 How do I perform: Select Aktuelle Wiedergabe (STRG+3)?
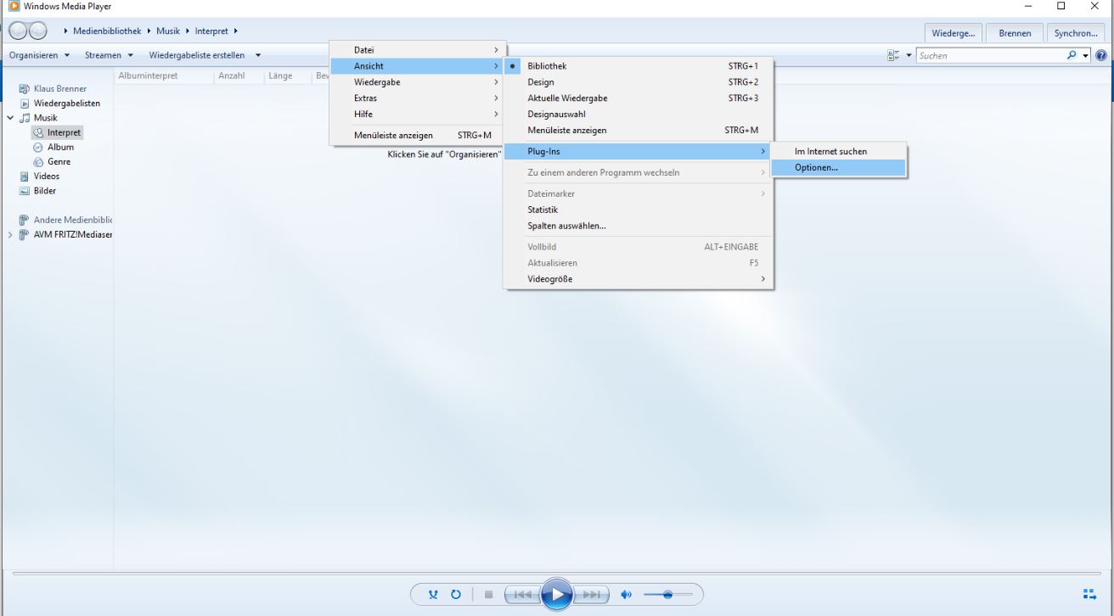click(639, 98)
